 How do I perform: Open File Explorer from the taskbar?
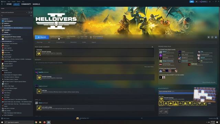pos(40,122)
